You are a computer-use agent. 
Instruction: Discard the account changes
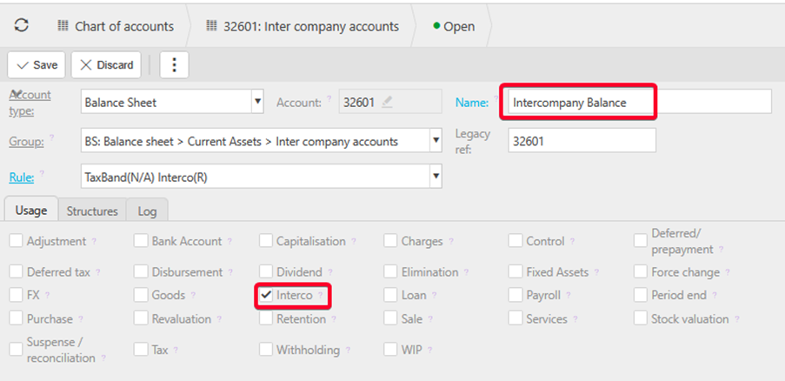[x=106, y=64]
